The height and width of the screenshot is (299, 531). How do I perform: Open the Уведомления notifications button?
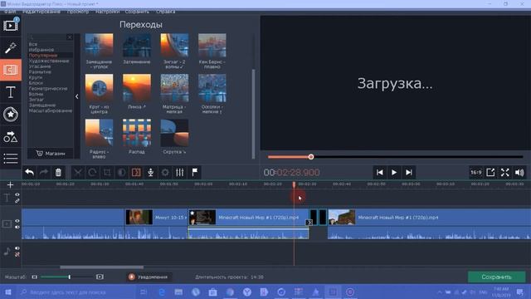coord(149,277)
